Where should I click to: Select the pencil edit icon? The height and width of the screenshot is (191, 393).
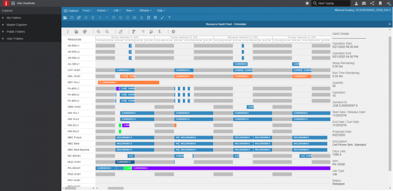pos(120,32)
